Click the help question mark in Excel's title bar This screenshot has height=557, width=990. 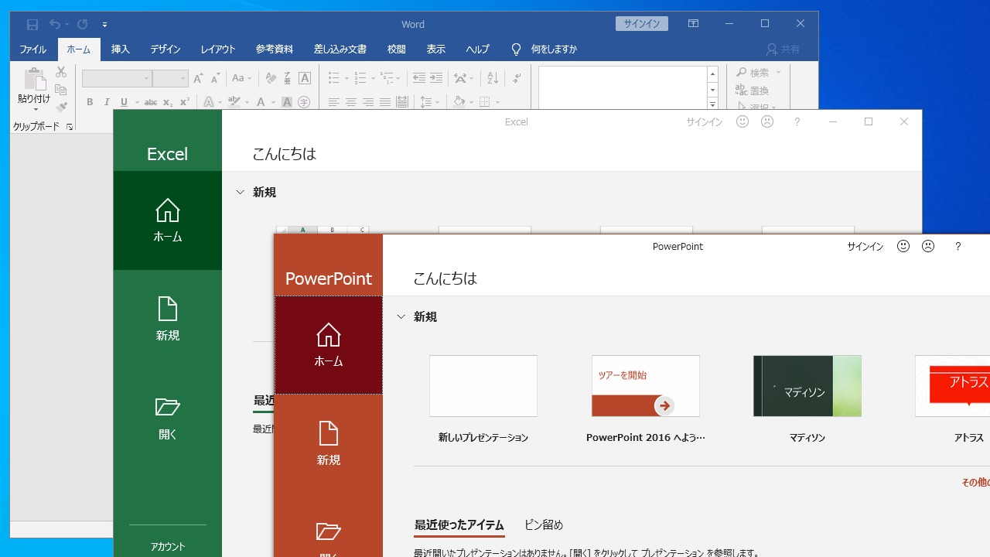click(797, 121)
